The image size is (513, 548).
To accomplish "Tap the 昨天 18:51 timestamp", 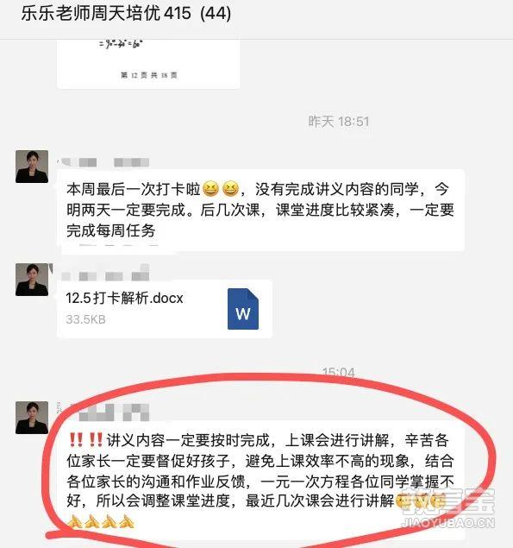I will (339, 122).
